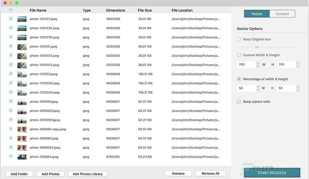Click the percentage height input field
Screen dimensions: 309x179
point(285,88)
